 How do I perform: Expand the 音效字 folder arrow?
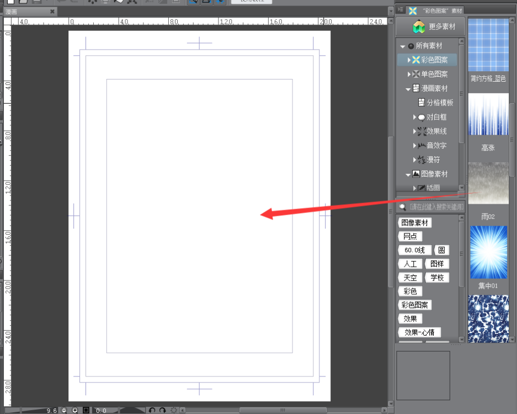[414, 145]
